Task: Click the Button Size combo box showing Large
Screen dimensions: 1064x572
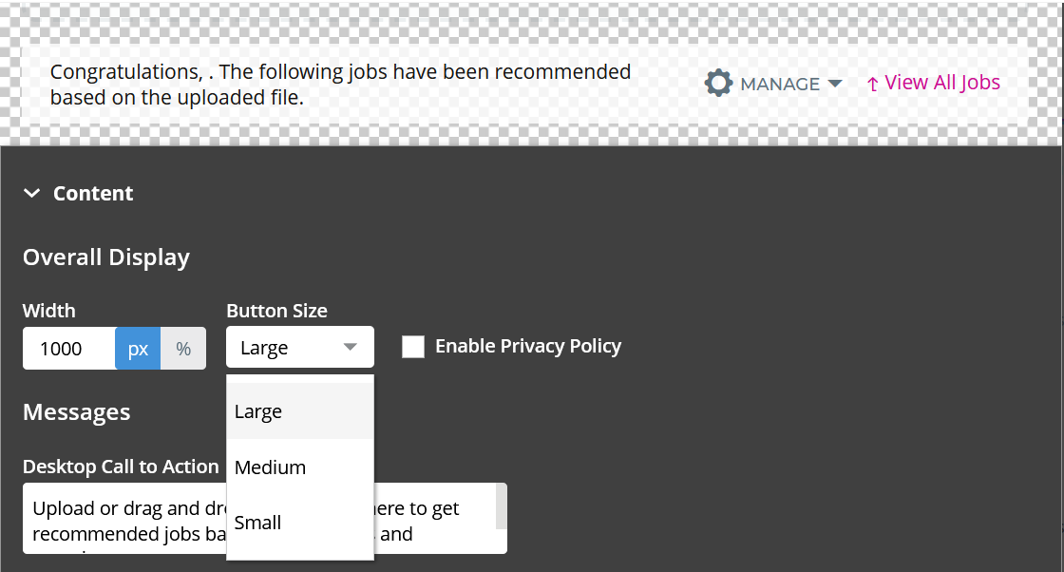Action: coord(300,348)
